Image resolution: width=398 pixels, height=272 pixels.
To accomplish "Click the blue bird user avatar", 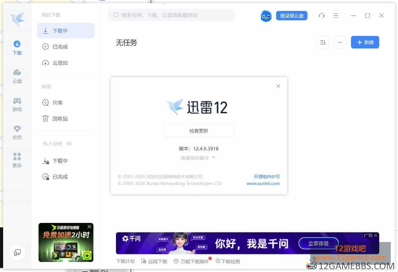I will (266, 16).
